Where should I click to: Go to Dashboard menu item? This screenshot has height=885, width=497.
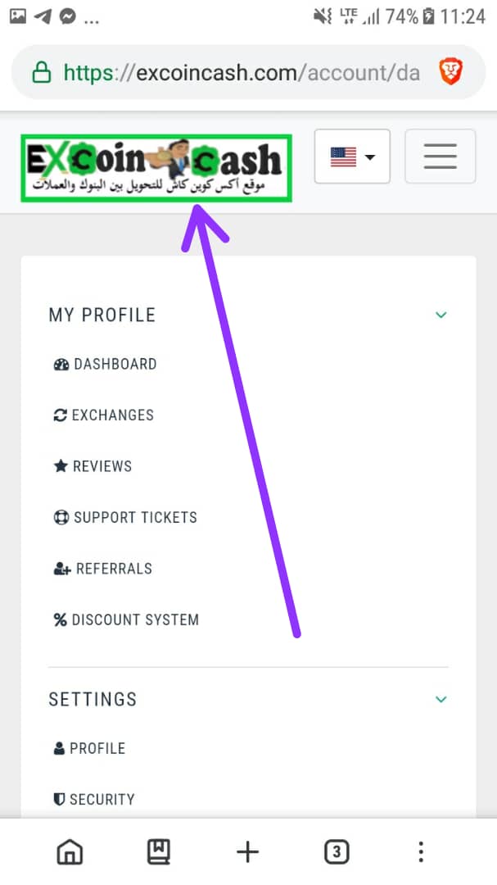point(105,364)
